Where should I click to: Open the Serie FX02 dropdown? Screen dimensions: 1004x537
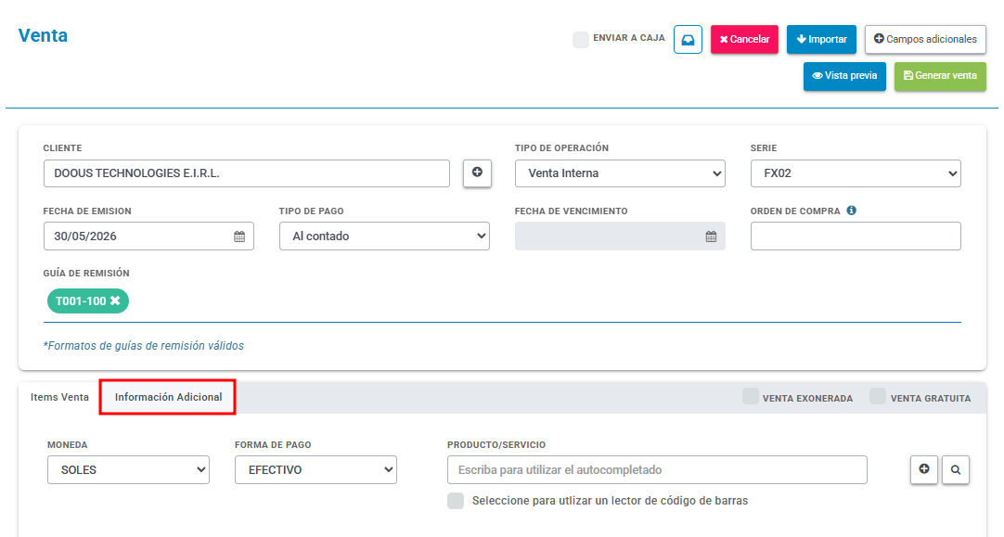tap(856, 173)
